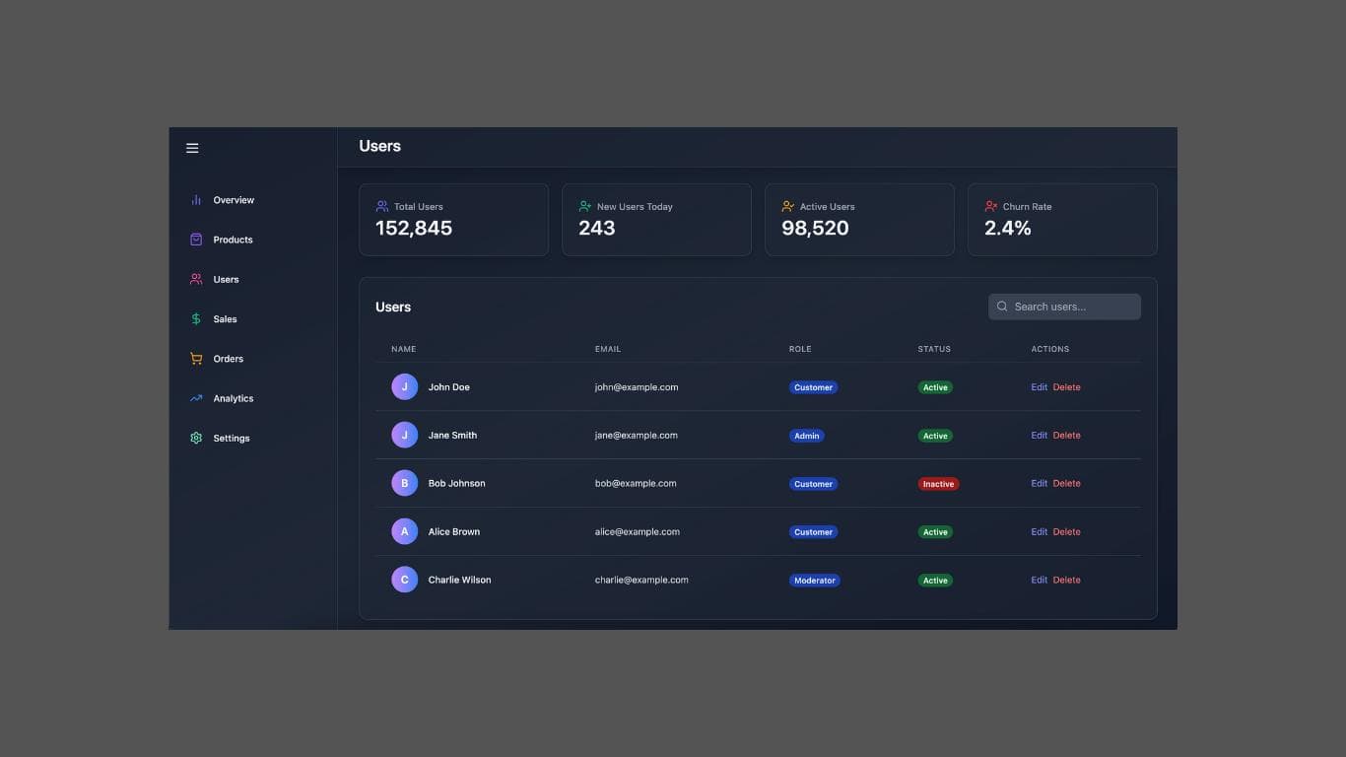Viewport: 1346px width, 757px height.
Task: Open Orders via the cart icon
Action: (x=196, y=358)
